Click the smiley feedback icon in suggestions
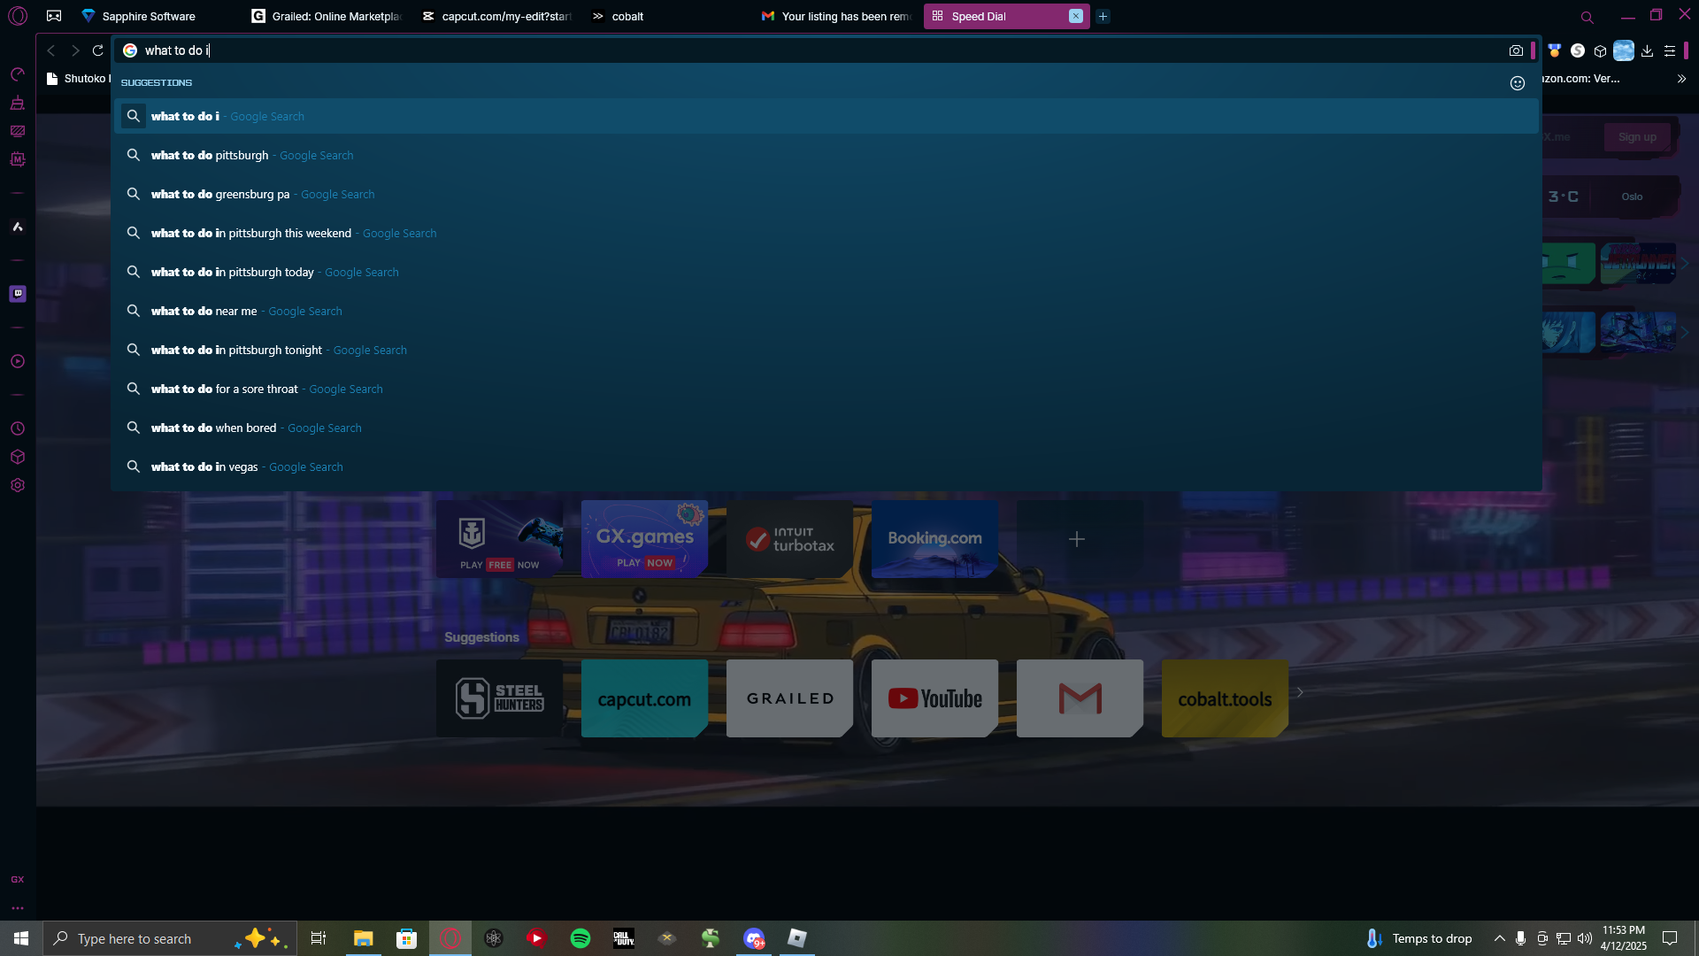 (1518, 83)
